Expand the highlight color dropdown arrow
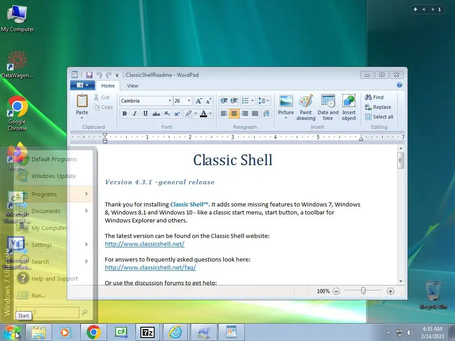 tap(196, 113)
